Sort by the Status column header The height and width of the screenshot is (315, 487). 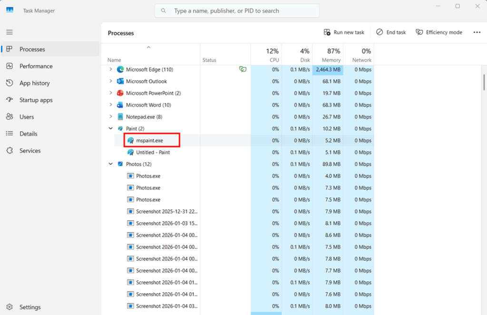225,54
